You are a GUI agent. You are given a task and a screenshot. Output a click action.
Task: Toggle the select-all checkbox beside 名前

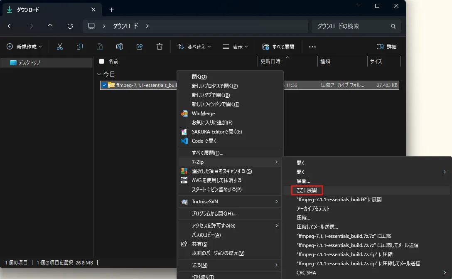(101, 62)
